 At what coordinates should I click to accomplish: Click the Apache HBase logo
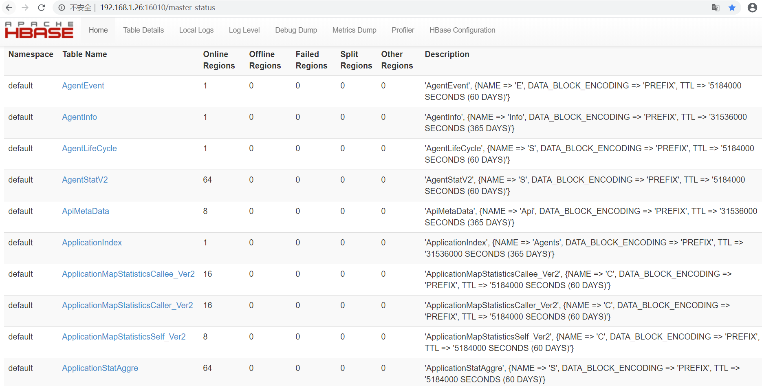[39, 30]
